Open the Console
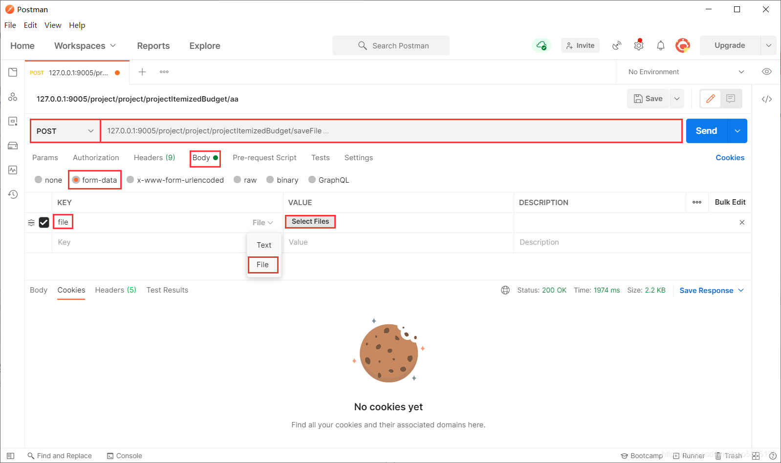Image resolution: width=781 pixels, height=463 pixels. [x=125, y=456]
